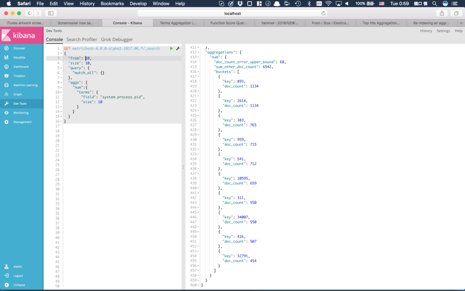Open the Develop menu
This screenshot has width=465, height=291.
click(138, 4)
